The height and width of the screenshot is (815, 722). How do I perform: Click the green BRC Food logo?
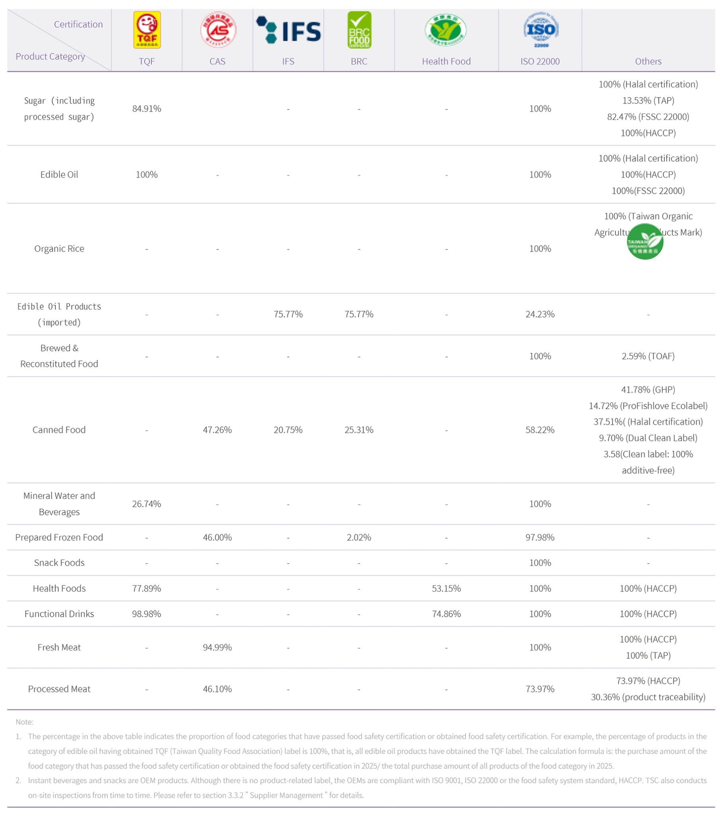[x=359, y=30]
